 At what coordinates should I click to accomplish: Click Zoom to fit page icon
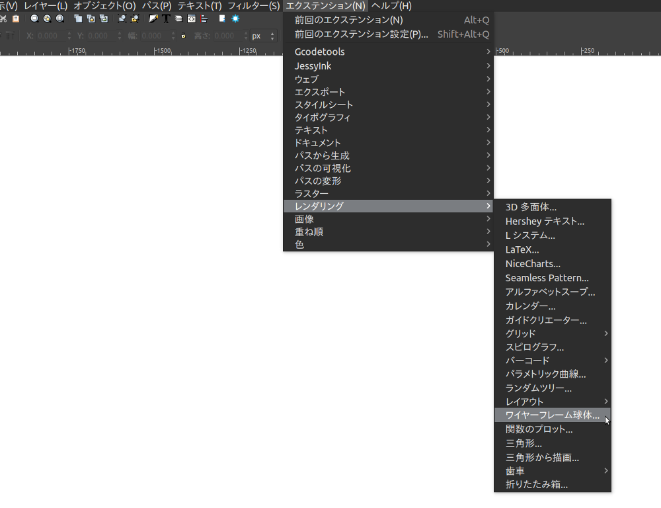60,19
